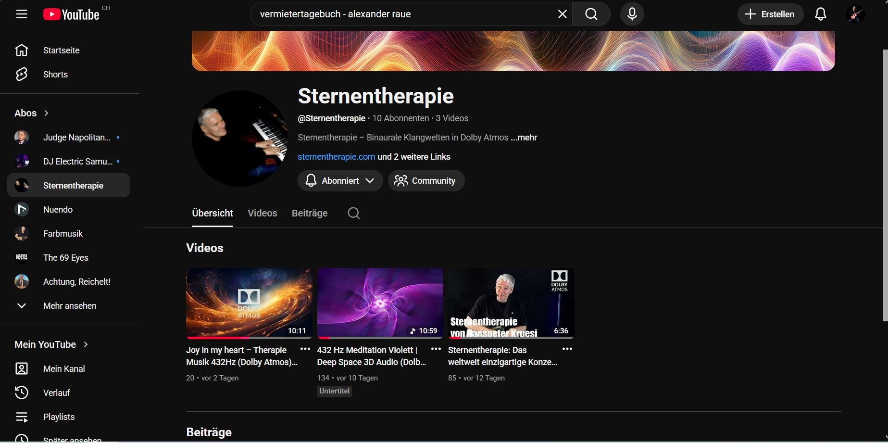Screen dimensions: 888x443
Task: Click the magnifier search button
Action: [x=591, y=14]
